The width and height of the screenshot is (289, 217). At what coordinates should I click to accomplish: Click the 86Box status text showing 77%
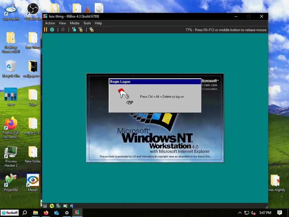226,30
